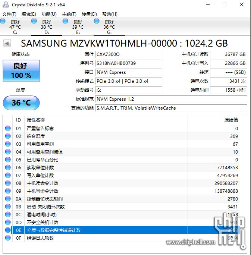Click the 属性名称 column header
The width and height of the screenshot is (251, 255).
click(106, 120)
